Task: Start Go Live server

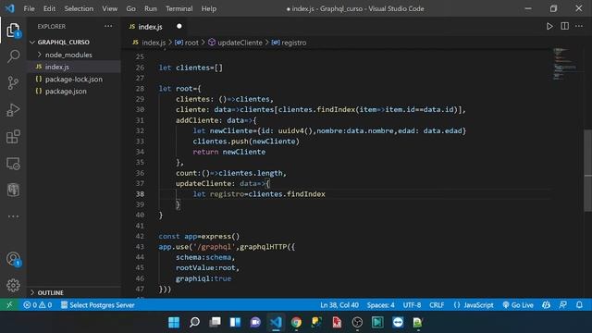Action: pyautogui.click(x=518, y=304)
